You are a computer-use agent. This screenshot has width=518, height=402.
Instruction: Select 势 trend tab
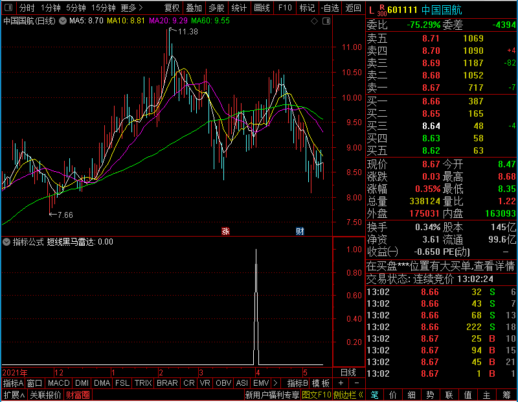click(430, 395)
